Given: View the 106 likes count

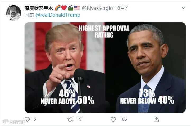Looking at the screenshot, I should click(123, 119).
